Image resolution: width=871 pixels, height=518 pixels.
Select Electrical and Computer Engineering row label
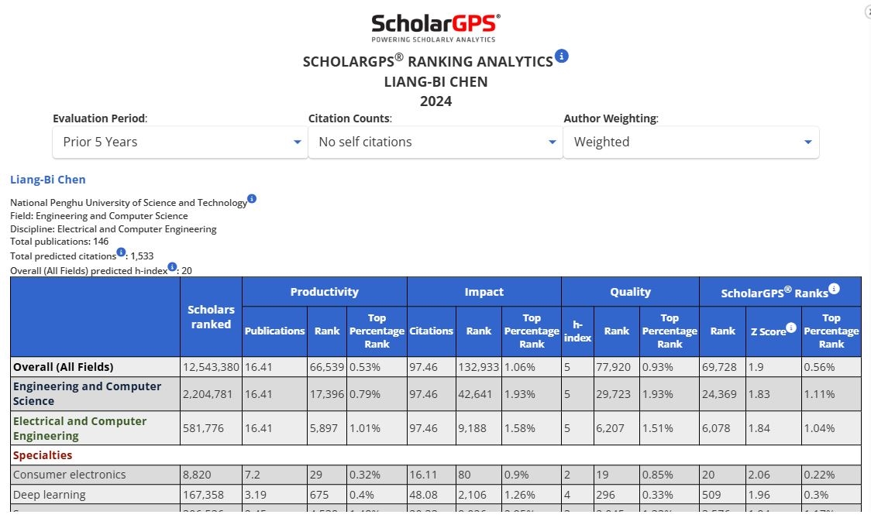[79, 428]
